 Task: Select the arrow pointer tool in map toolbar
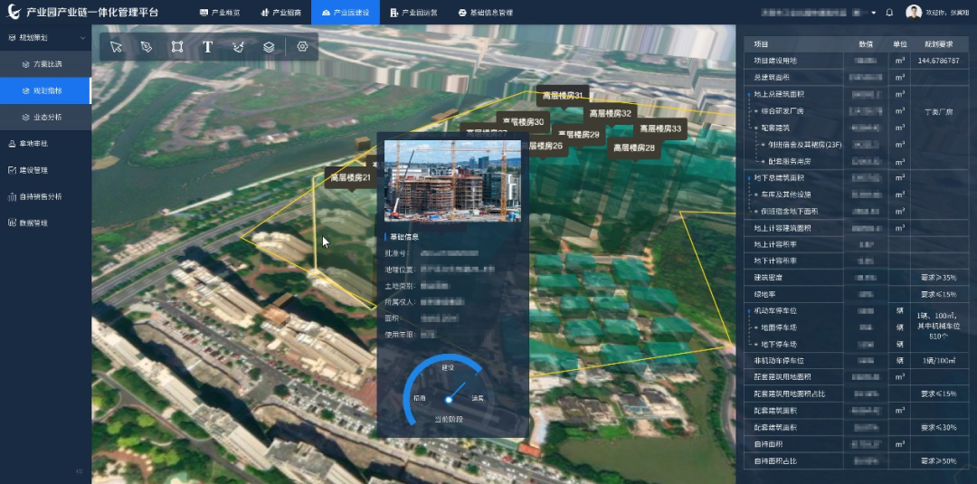(x=117, y=47)
